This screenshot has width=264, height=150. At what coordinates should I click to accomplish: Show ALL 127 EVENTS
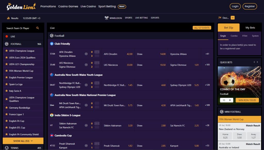point(201,28)
